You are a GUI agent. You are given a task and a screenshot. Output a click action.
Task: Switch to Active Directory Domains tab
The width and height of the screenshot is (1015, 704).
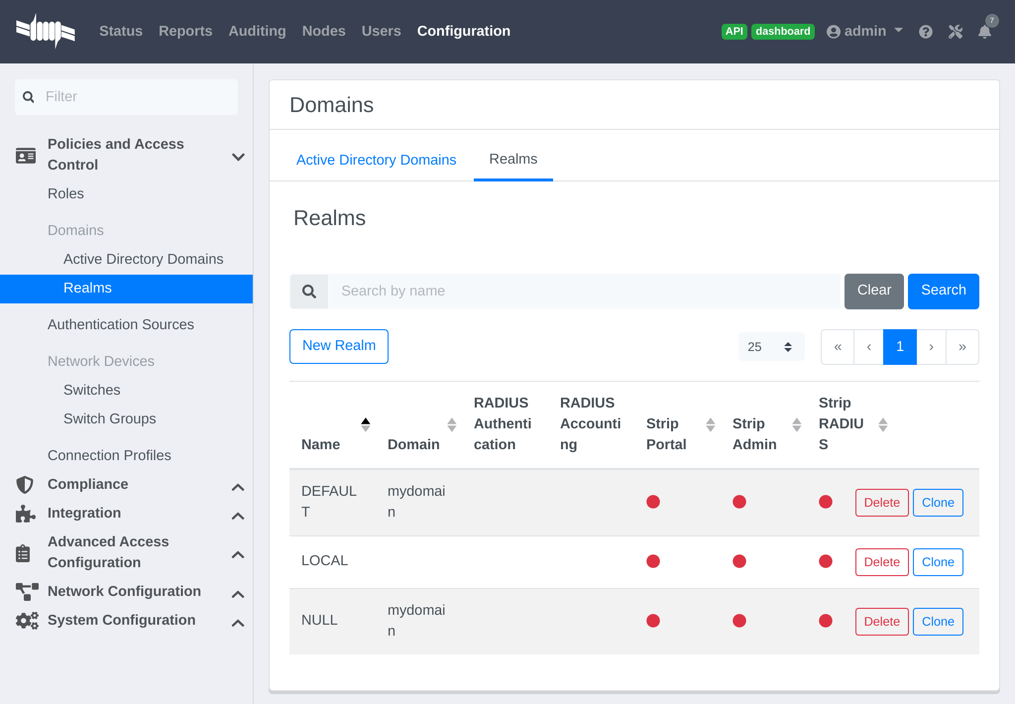pos(376,160)
